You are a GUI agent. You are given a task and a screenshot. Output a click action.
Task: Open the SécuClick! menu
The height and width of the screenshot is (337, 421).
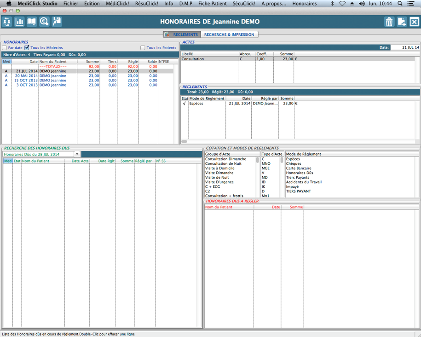(x=244, y=3)
